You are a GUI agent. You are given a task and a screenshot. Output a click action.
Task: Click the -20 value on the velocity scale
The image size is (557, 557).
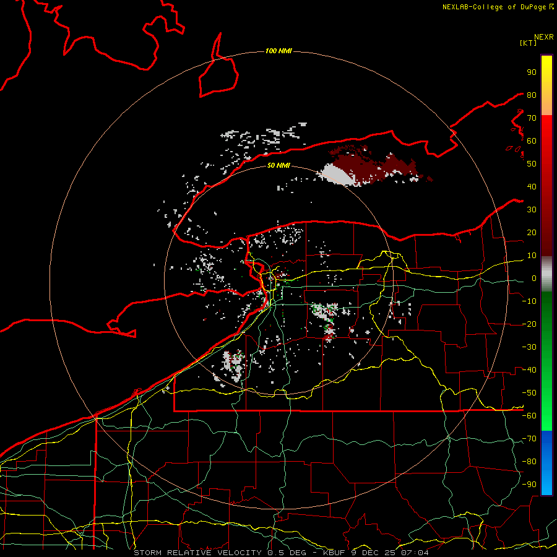click(x=529, y=324)
